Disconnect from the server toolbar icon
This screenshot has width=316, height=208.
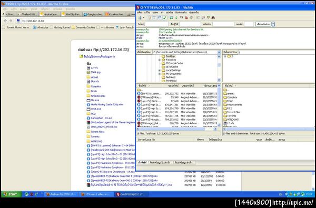click(186, 18)
